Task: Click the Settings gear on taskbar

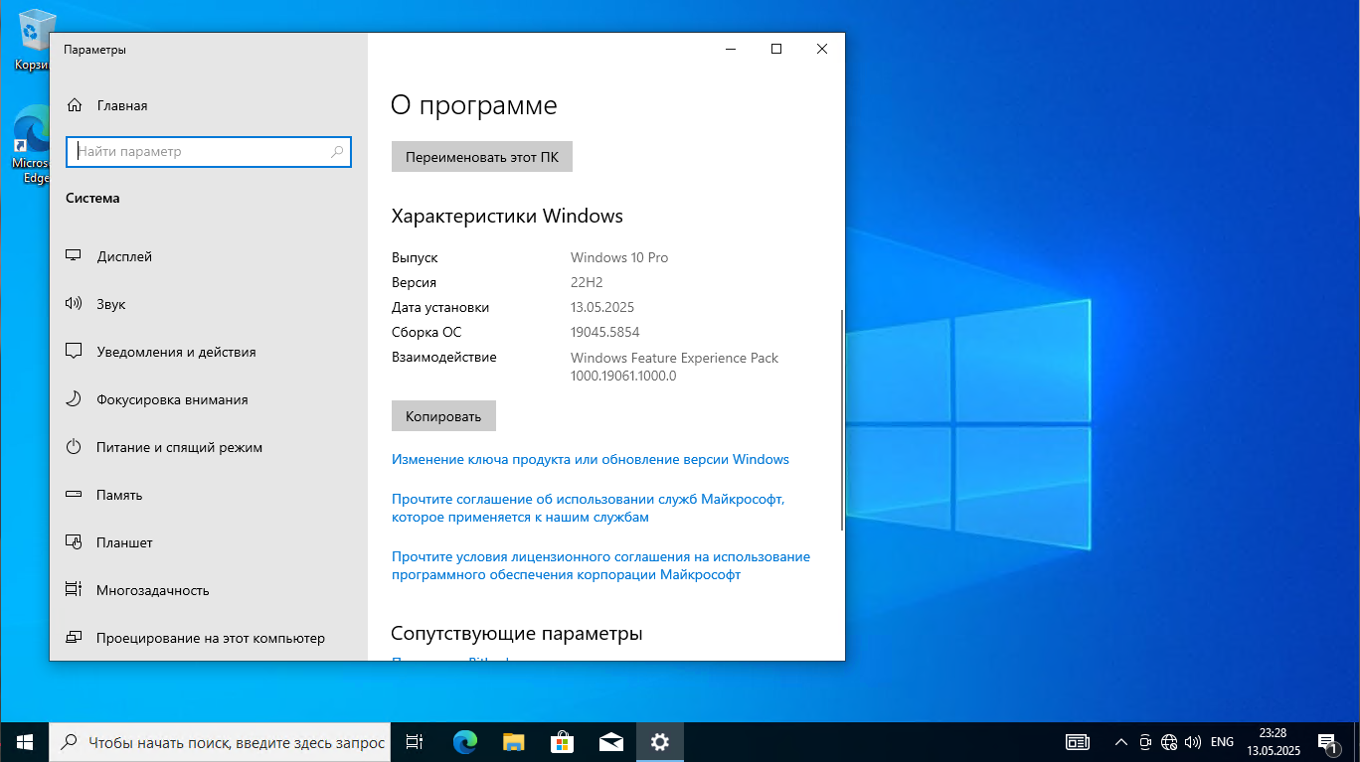Action: (659, 742)
